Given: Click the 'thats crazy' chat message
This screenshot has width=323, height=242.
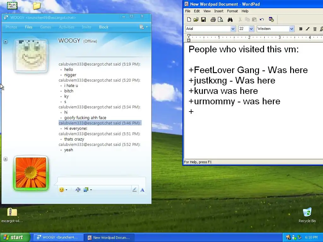Looking at the screenshot, I should pos(74,139).
